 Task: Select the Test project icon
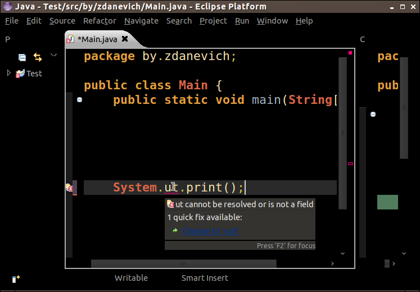20,73
